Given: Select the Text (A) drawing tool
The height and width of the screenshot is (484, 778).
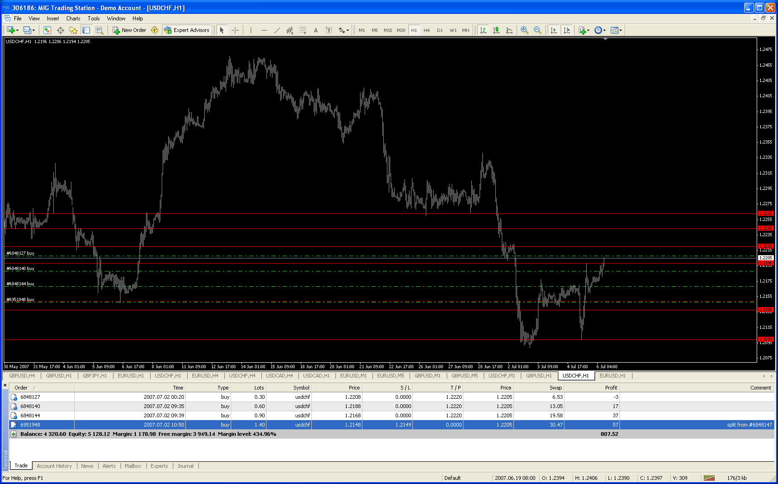Looking at the screenshot, I should pyautogui.click(x=316, y=30).
